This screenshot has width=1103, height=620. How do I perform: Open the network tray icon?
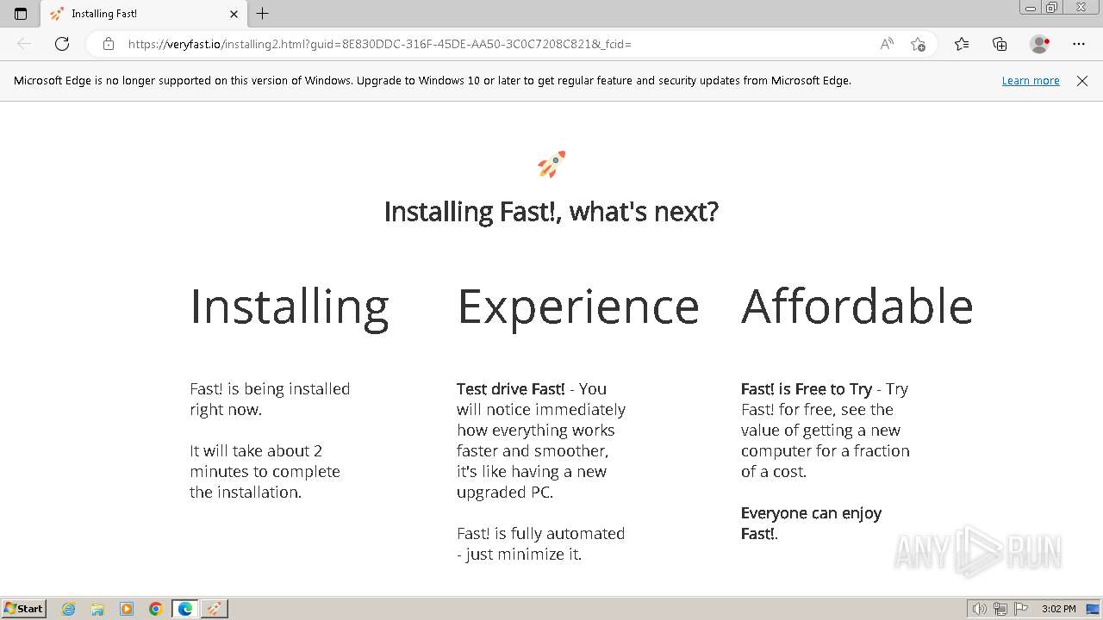coord(1000,609)
